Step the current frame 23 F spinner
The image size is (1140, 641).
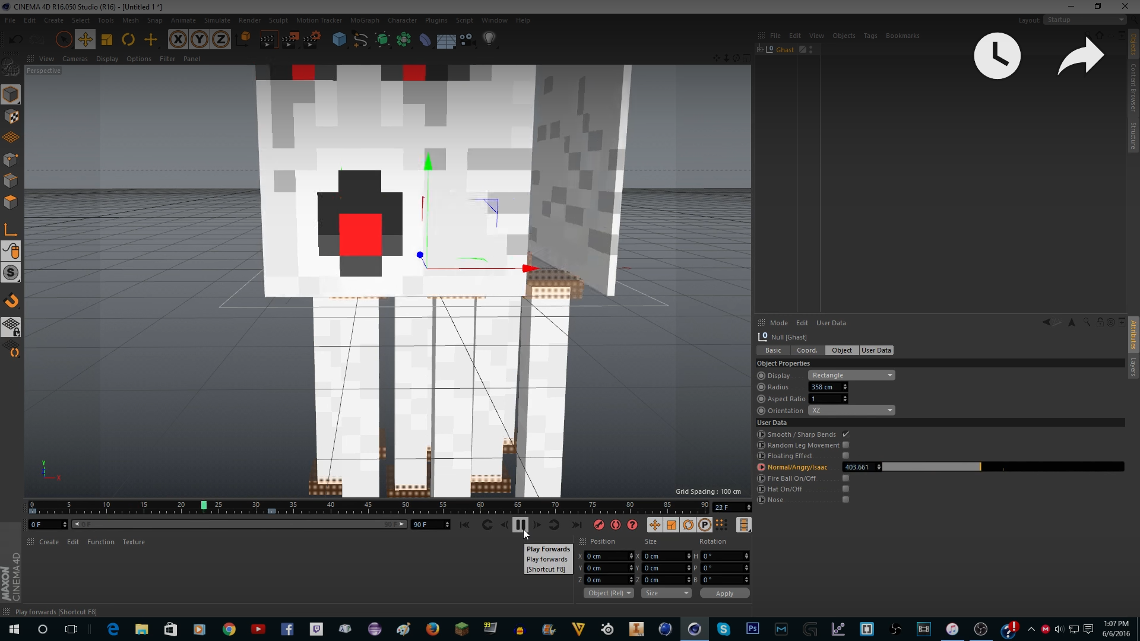pos(748,507)
